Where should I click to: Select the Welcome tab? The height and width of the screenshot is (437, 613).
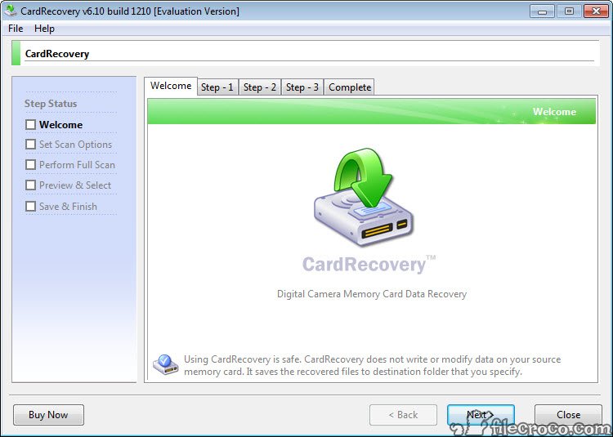coord(171,86)
